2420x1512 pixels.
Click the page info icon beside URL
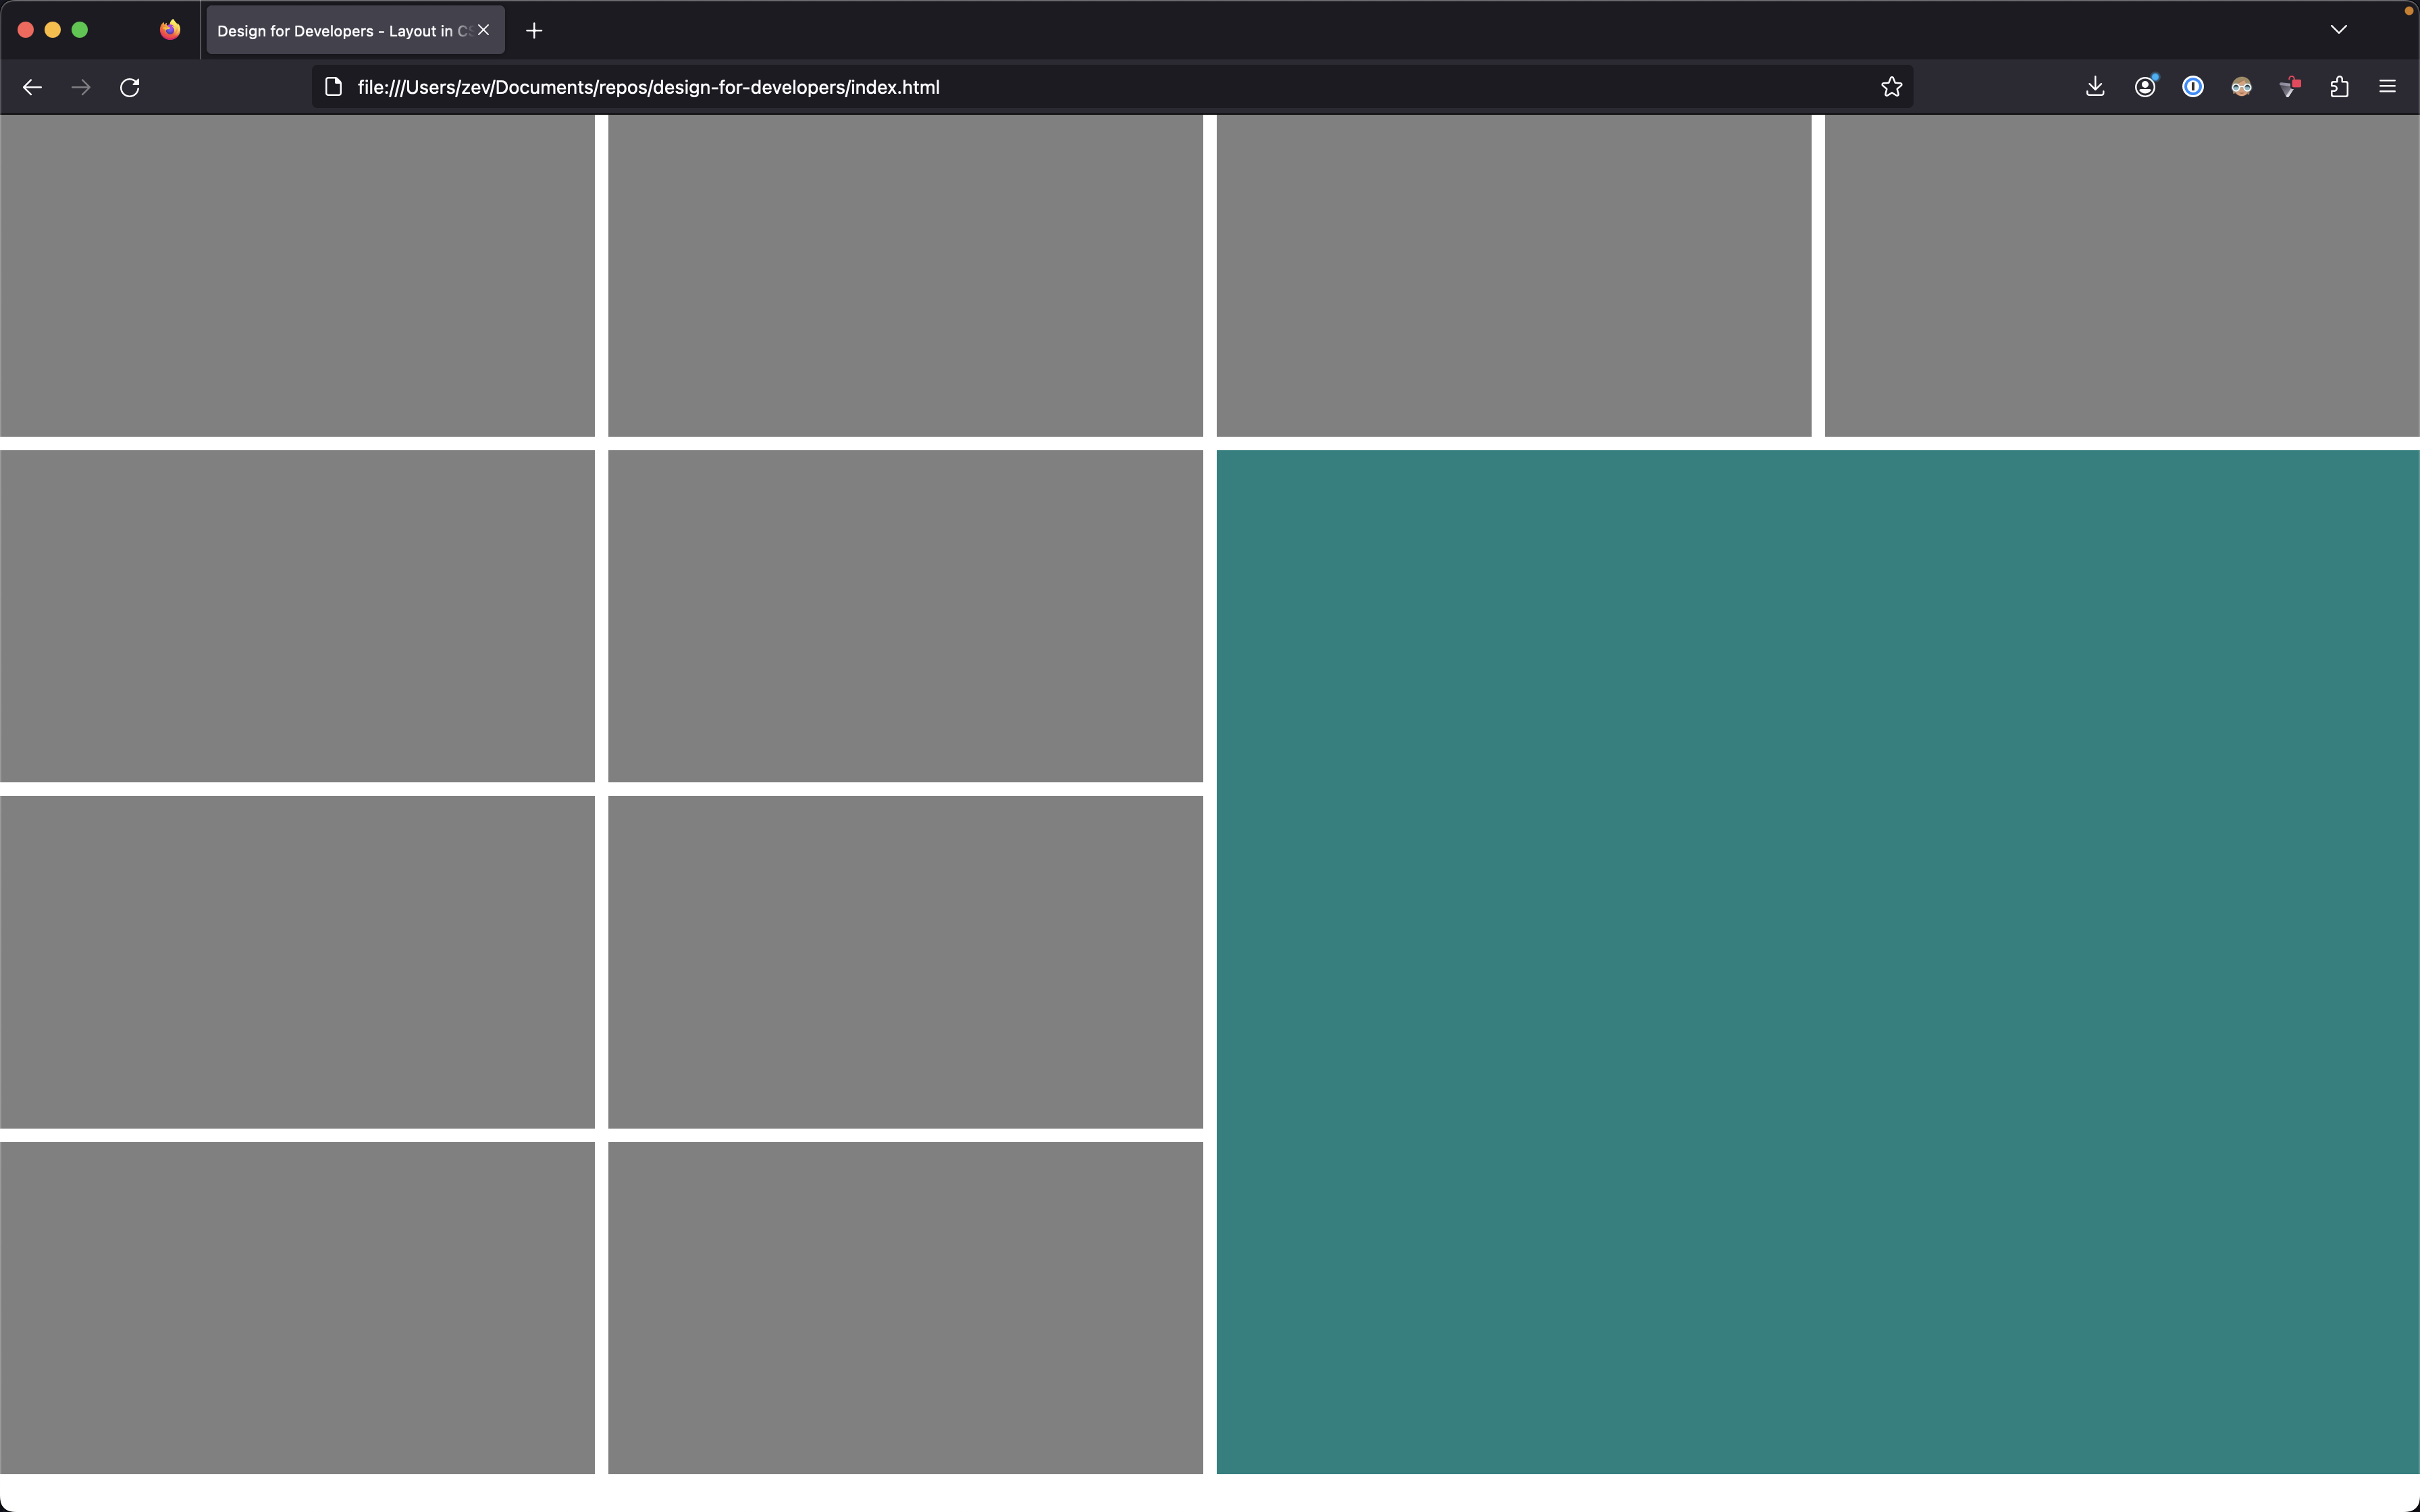tap(334, 87)
